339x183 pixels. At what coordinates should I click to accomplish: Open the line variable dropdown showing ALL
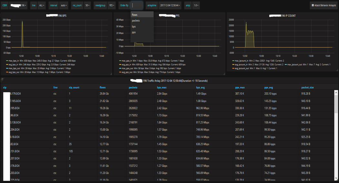[42, 5]
